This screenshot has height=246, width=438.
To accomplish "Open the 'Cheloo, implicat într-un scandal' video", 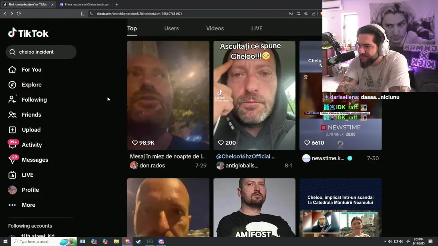I will (340, 207).
